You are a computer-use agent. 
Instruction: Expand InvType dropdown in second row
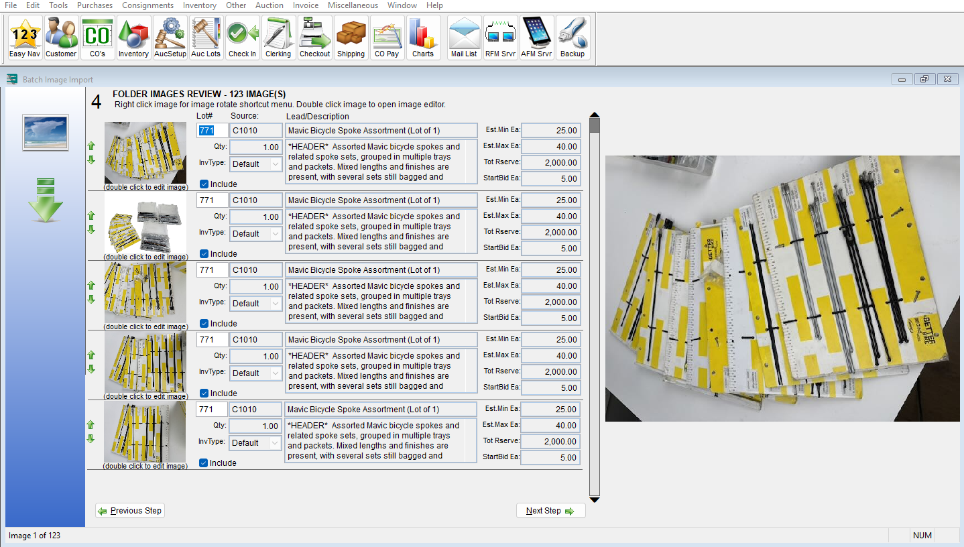(x=276, y=234)
